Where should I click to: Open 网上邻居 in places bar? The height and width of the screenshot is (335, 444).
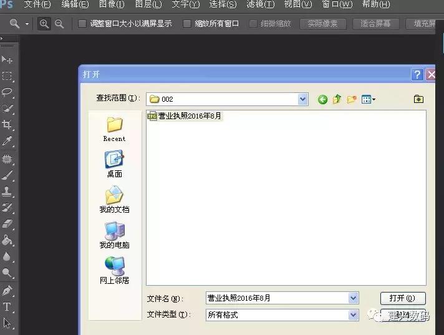(114, 271)
